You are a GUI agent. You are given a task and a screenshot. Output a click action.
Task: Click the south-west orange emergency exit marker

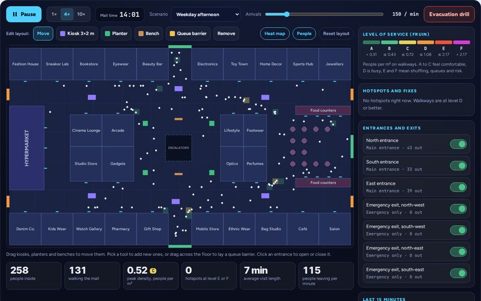click(8, 202)
